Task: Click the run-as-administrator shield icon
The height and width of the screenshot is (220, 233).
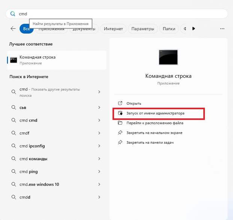Action: click(120, 113)
